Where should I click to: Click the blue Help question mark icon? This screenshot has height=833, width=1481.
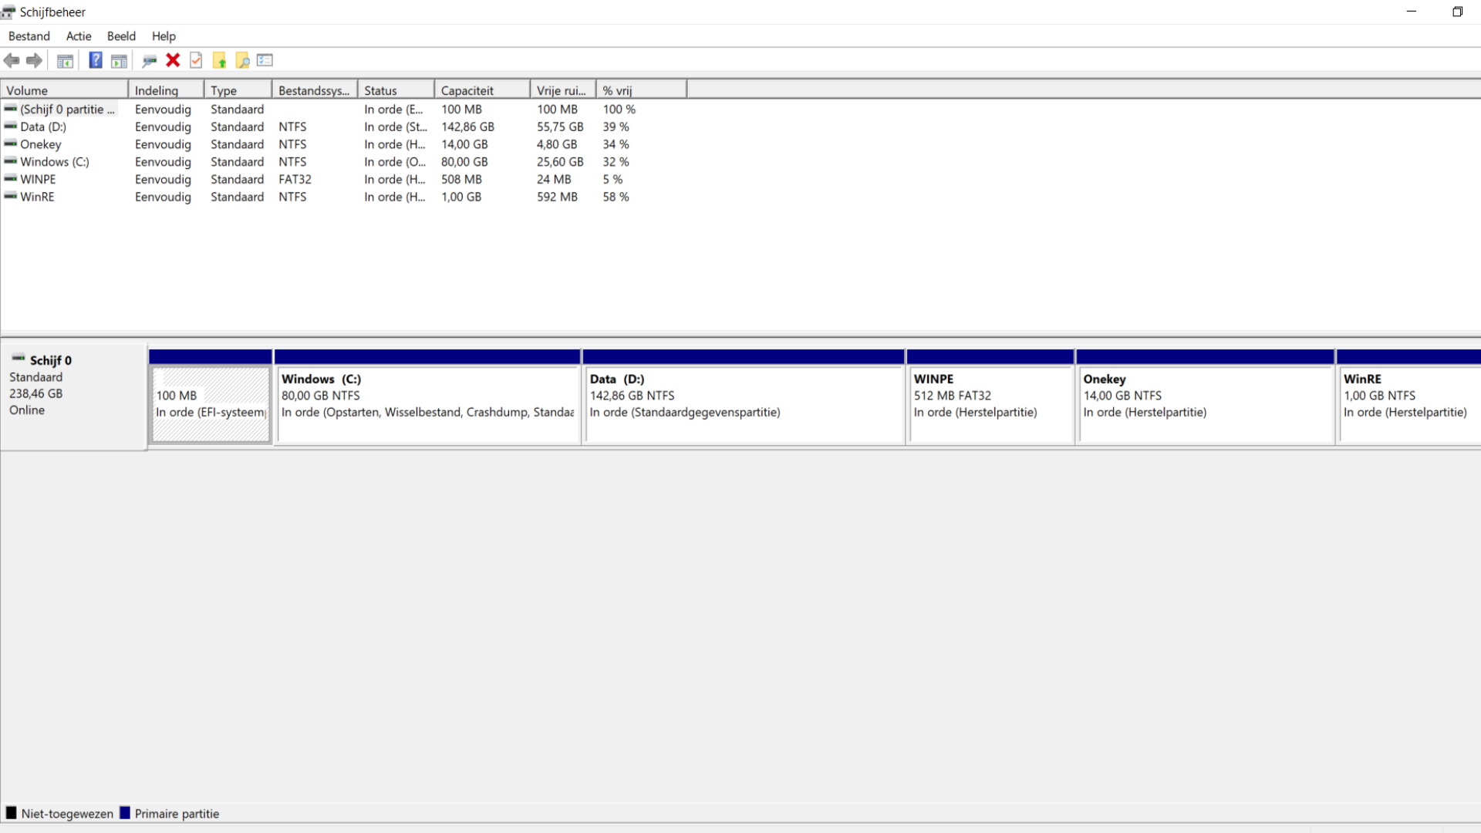96,60
